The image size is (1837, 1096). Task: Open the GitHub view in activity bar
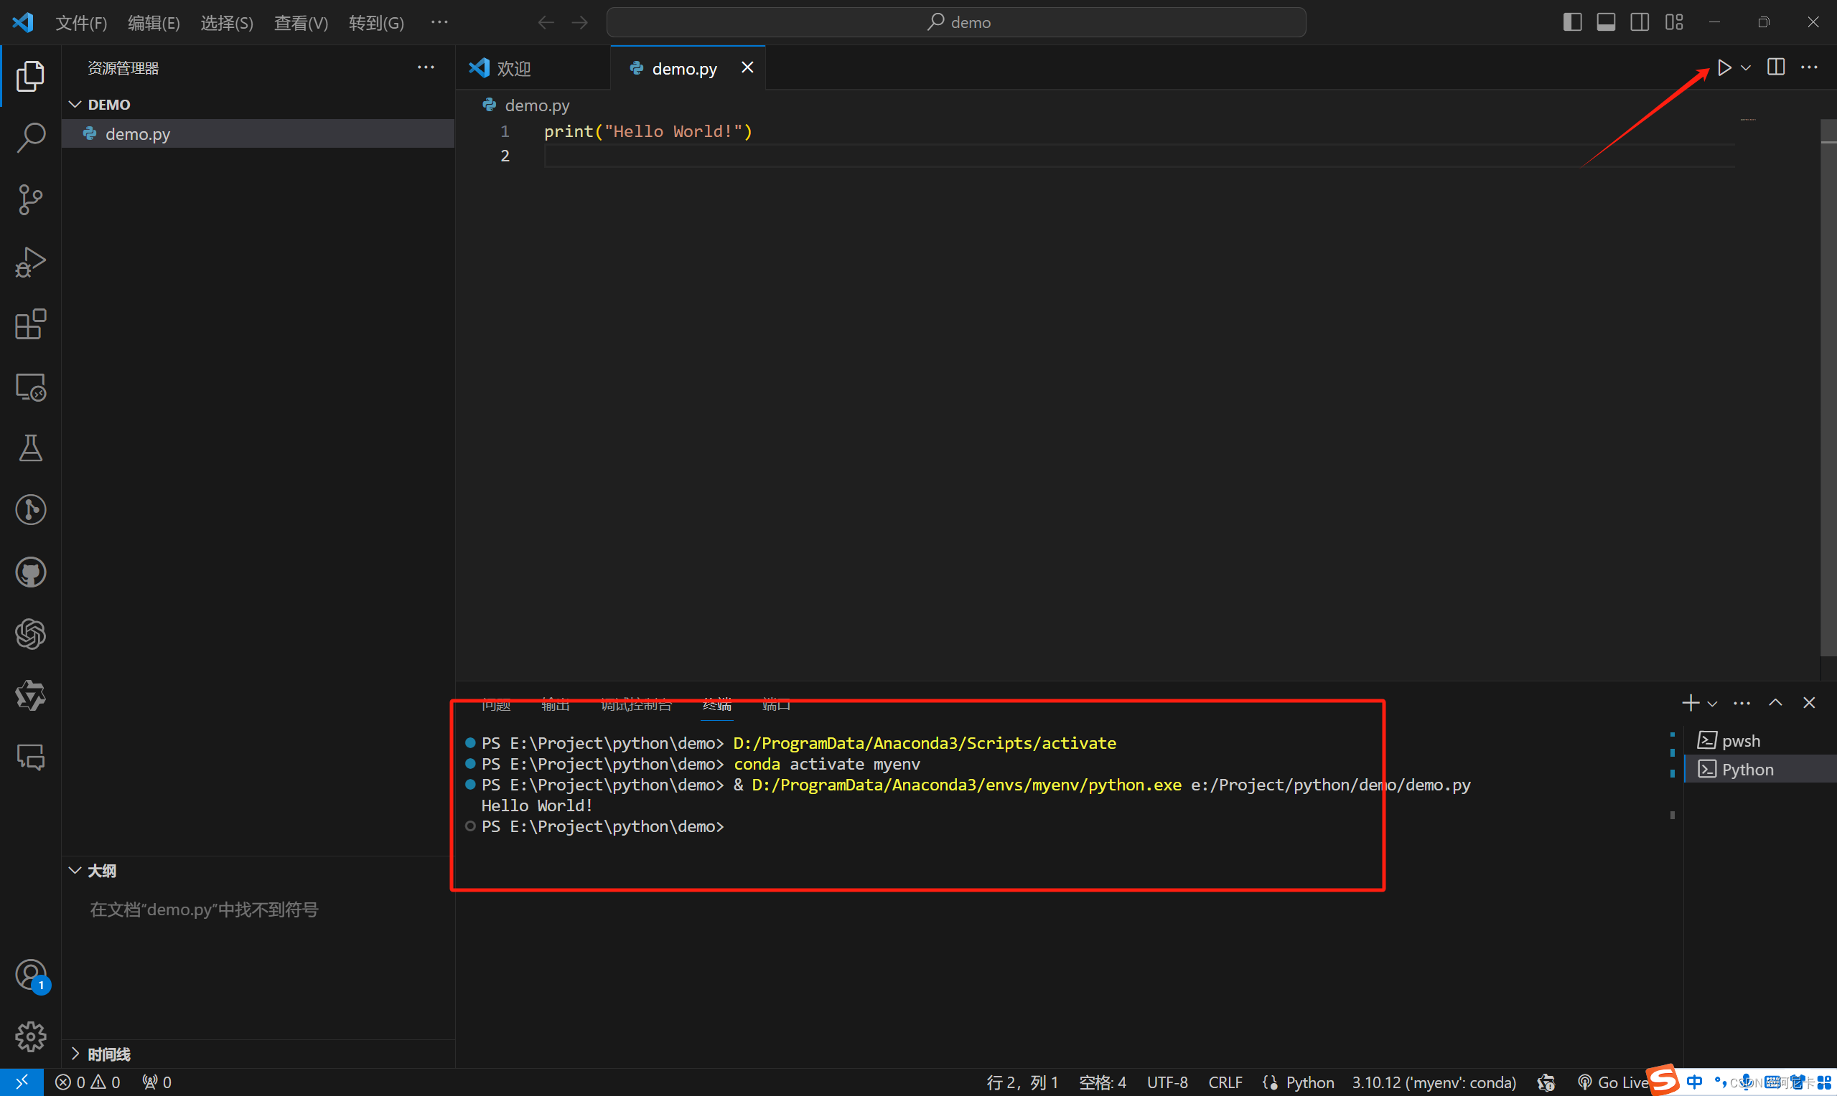point(30,572)
